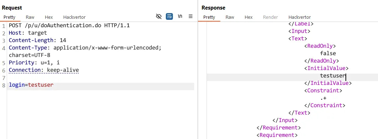Toggle the line wrap icon
This screenshot has width=378, height=139.
point(169,17)
